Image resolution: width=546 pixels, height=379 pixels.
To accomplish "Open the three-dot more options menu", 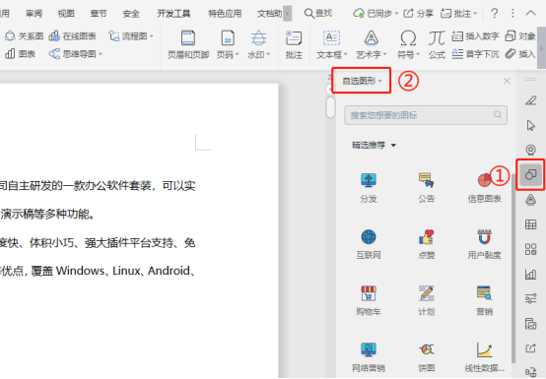I will (512, 13).
